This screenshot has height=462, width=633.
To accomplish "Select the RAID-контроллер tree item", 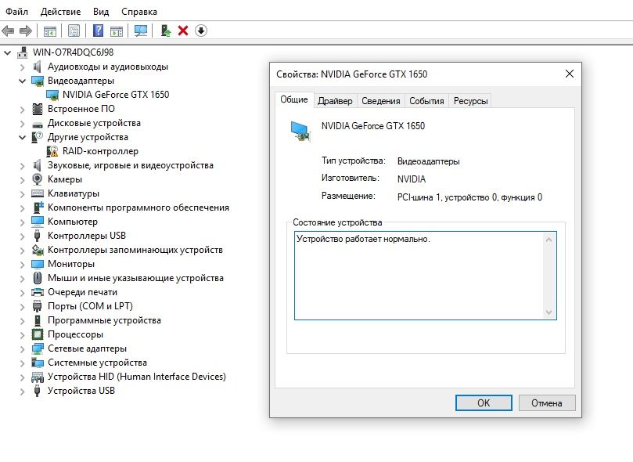I will 100,151.
